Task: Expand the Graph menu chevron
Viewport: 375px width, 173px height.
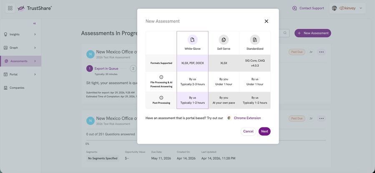Action: [x=35, y=48]
